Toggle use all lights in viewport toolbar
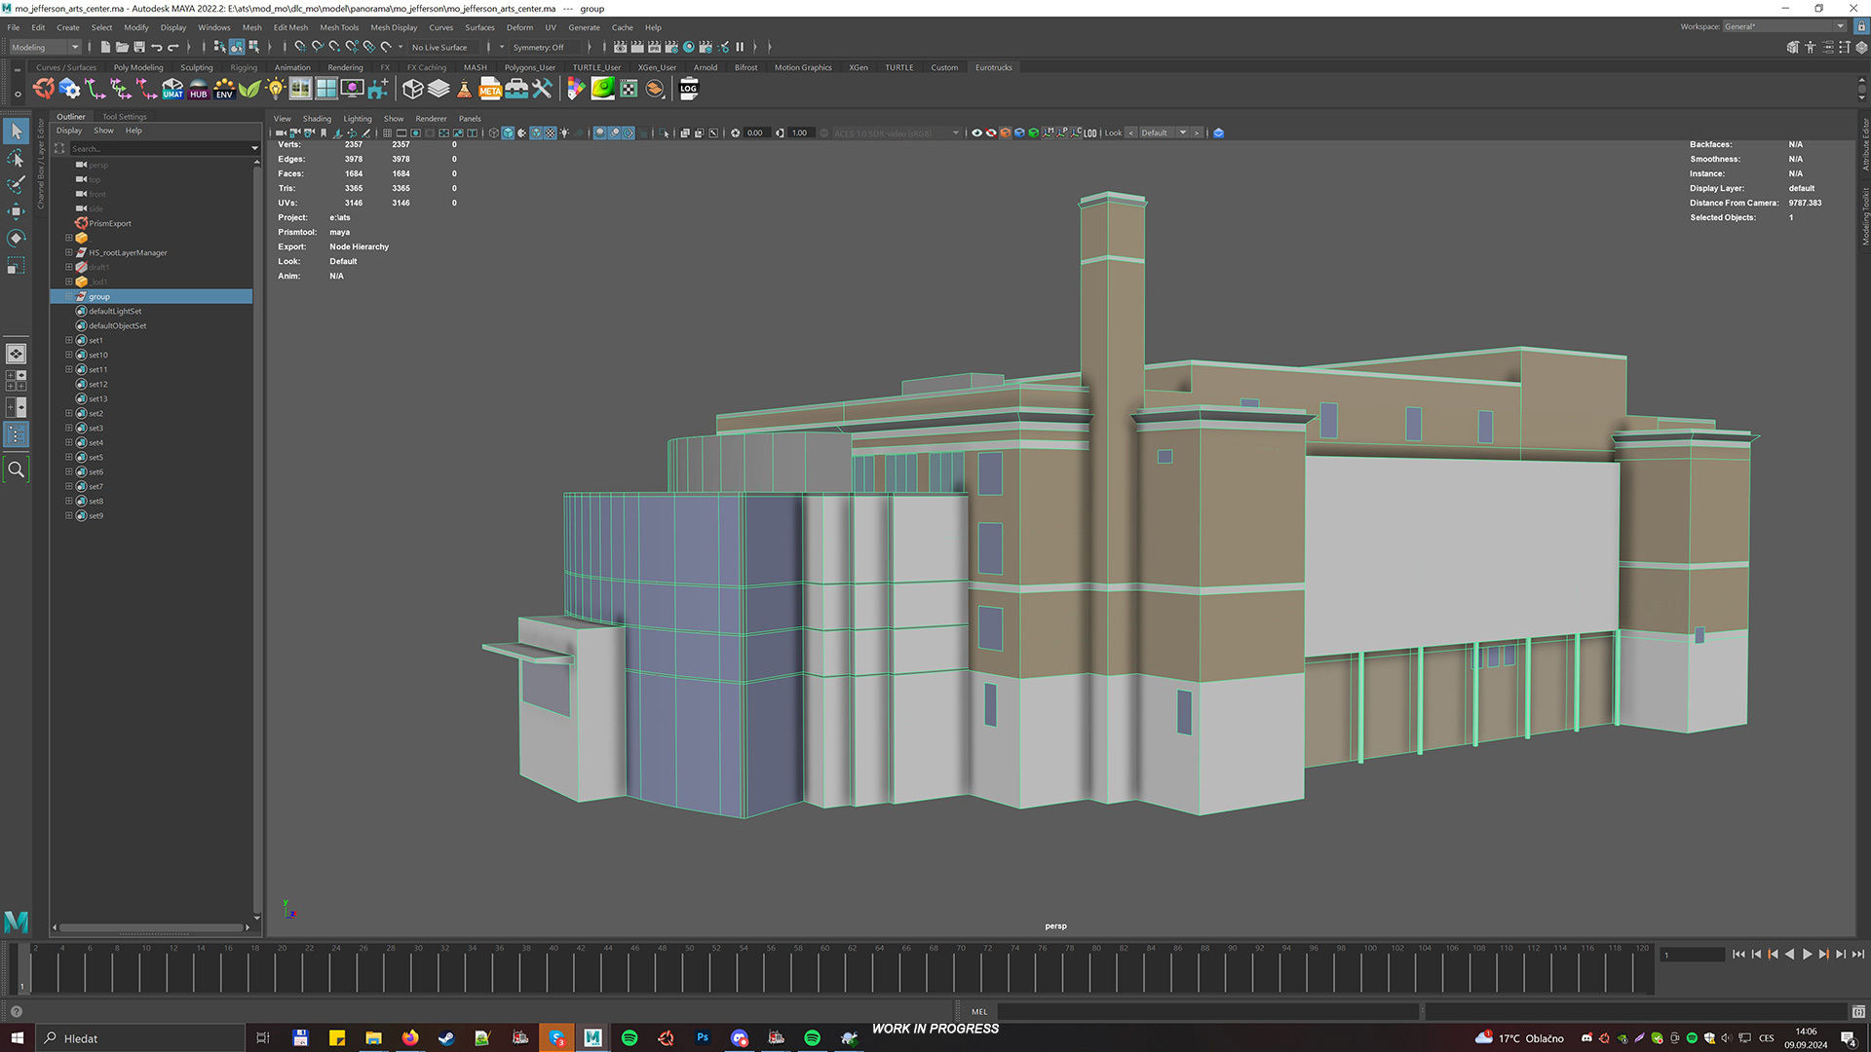The image size is (1871, 1052). point(564,133)
